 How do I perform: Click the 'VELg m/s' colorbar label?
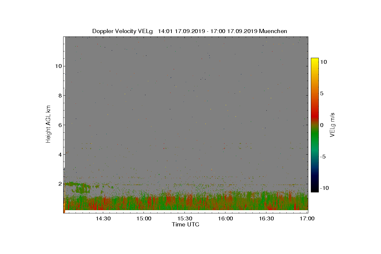(332, 125)
